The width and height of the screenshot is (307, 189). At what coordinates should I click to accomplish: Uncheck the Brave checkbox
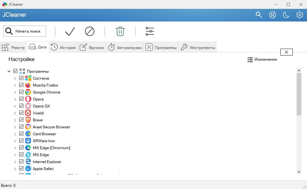pos(21,120)
